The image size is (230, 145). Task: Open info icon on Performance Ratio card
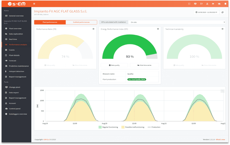(x=93, y=29)
